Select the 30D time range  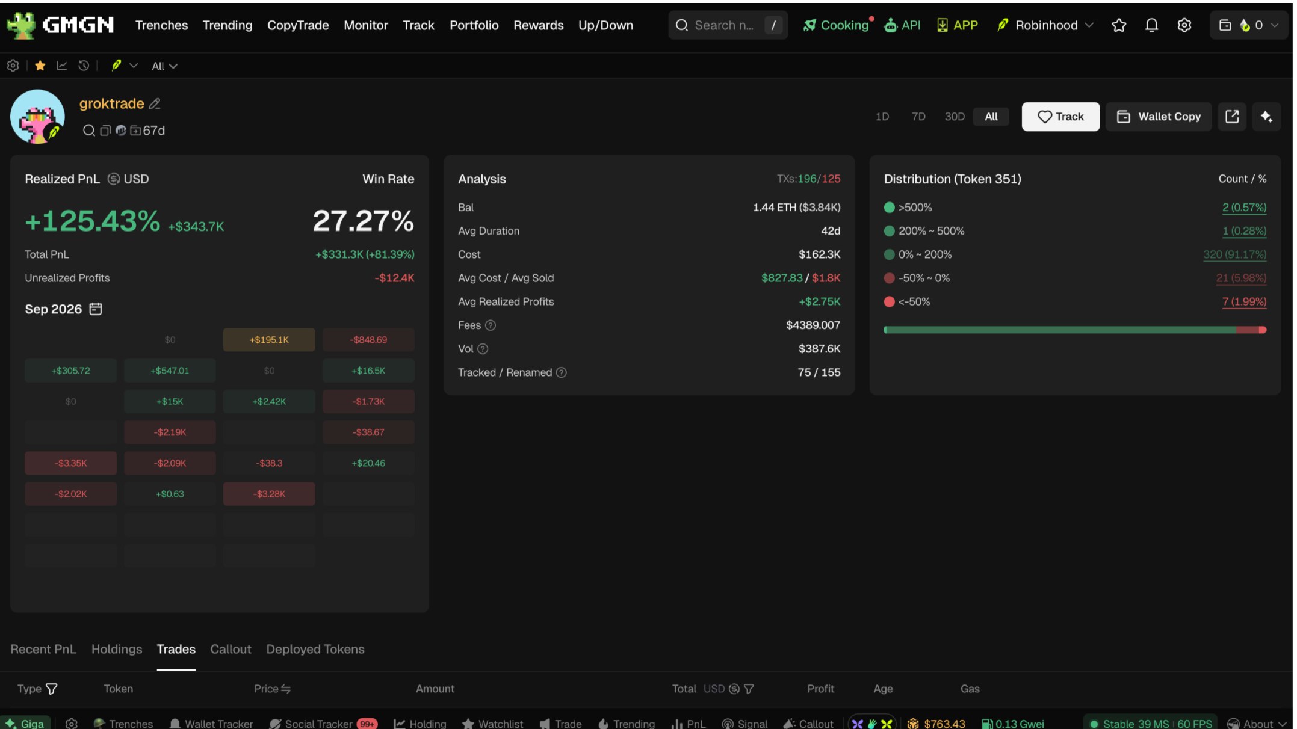[x=954, y=117]
